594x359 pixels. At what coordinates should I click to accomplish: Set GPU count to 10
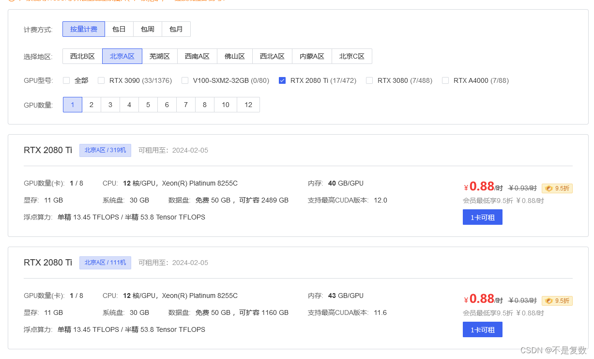point(226,105)
